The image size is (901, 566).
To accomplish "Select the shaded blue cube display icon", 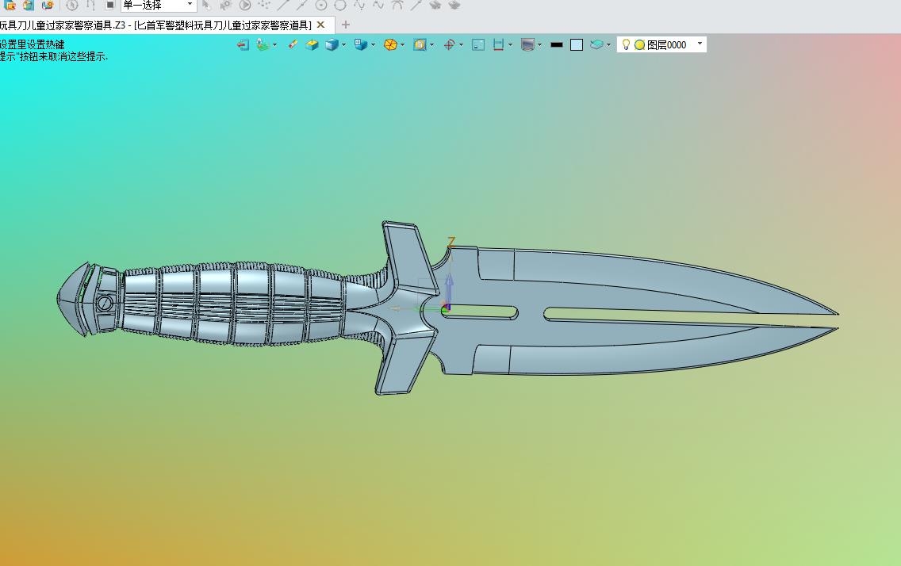I will click(332, 44).
